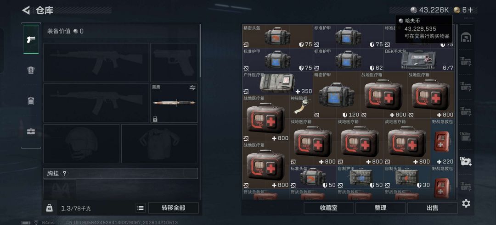The width and height of the screenshot is (496, 225).
Task: Open the backpack tab in left sidebar
Action: tap(31, 70)
